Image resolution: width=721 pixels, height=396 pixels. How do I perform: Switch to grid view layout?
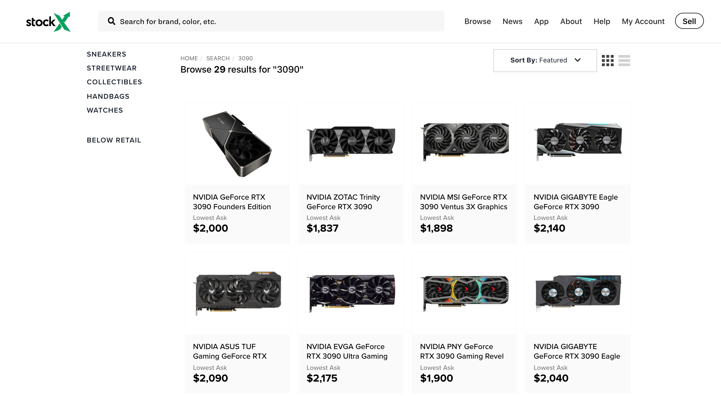point(607,60)
